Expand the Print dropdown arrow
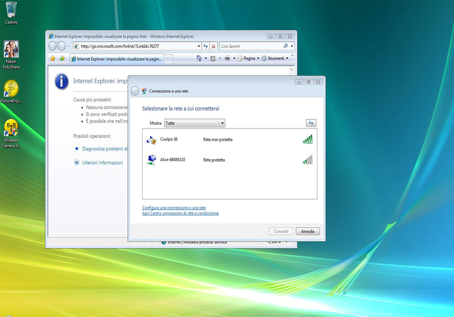Viewport: 454px width, 317px height. (x=234, y=58)
